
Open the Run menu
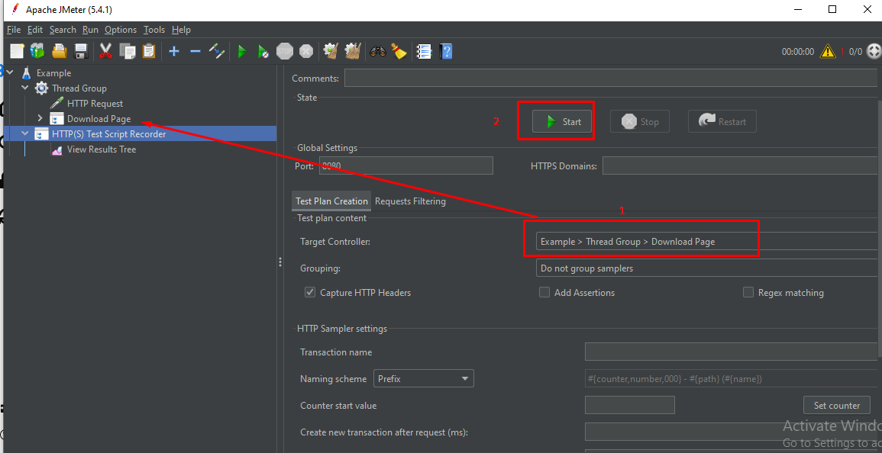[90, 30]
